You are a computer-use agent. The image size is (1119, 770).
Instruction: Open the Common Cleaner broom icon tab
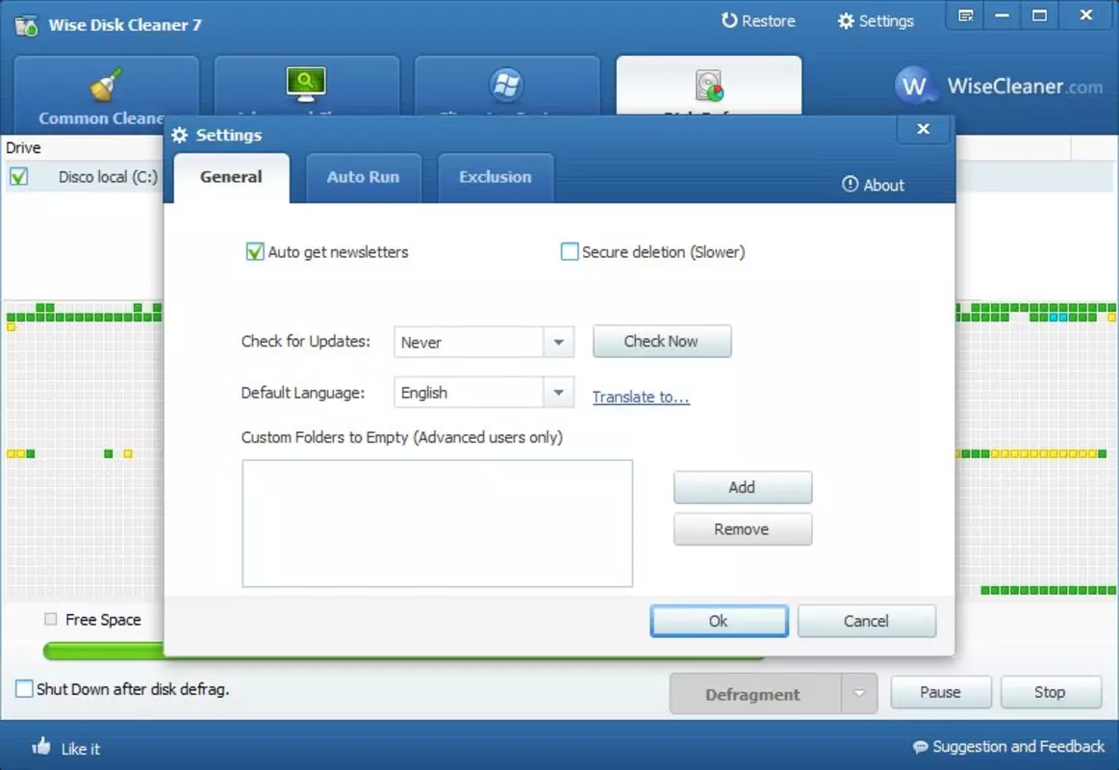106,84
